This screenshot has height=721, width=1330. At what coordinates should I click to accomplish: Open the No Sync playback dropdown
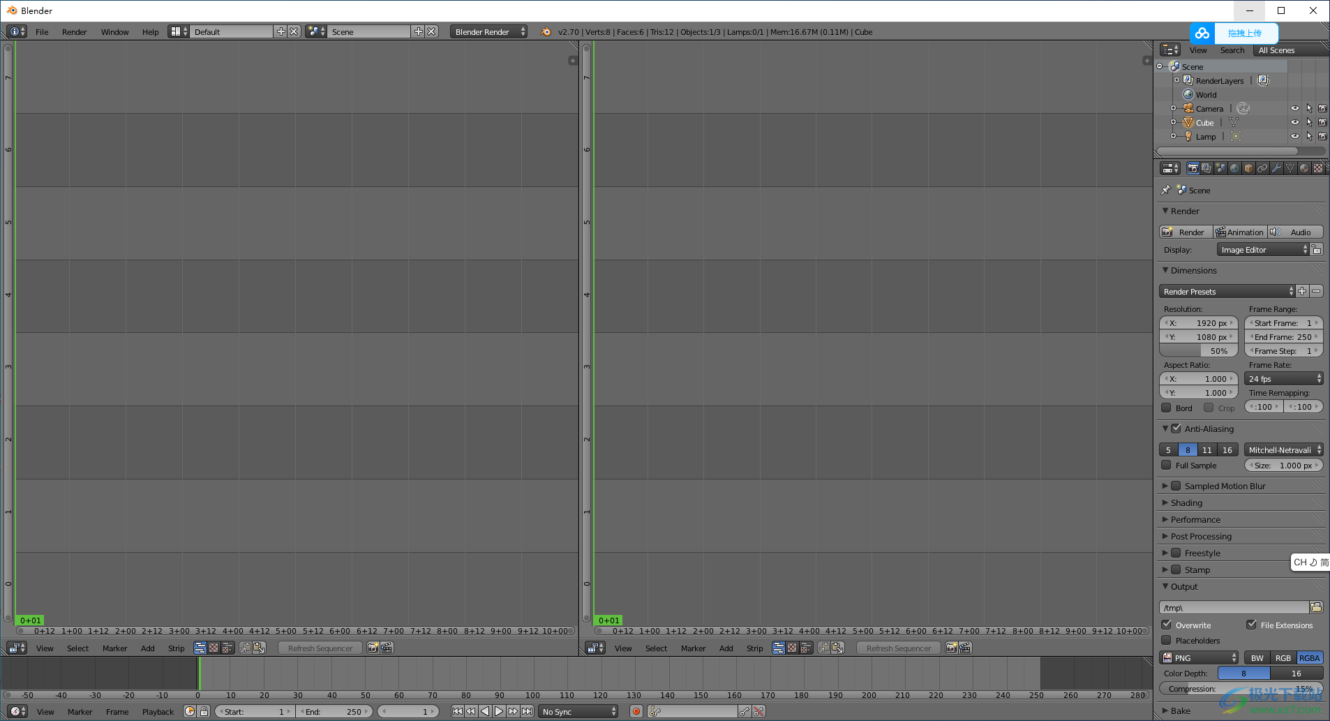pos(579,711)
